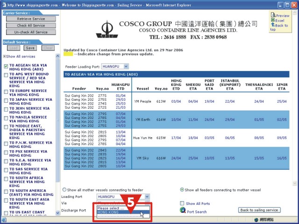Click the Clear default service button
The width and height of the screenshot is (299, 224).
point(48,48)
